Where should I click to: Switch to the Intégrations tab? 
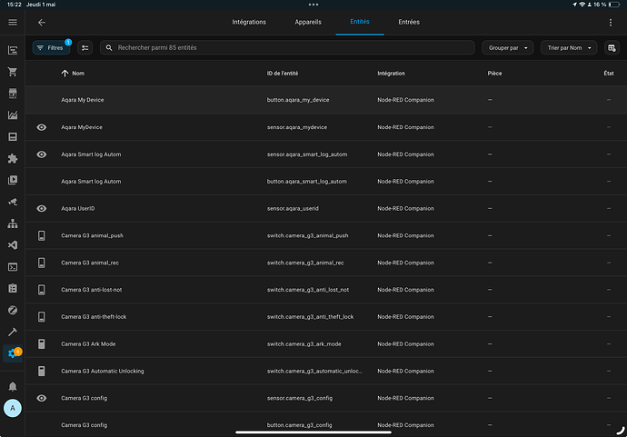click(x=249, y=22)
